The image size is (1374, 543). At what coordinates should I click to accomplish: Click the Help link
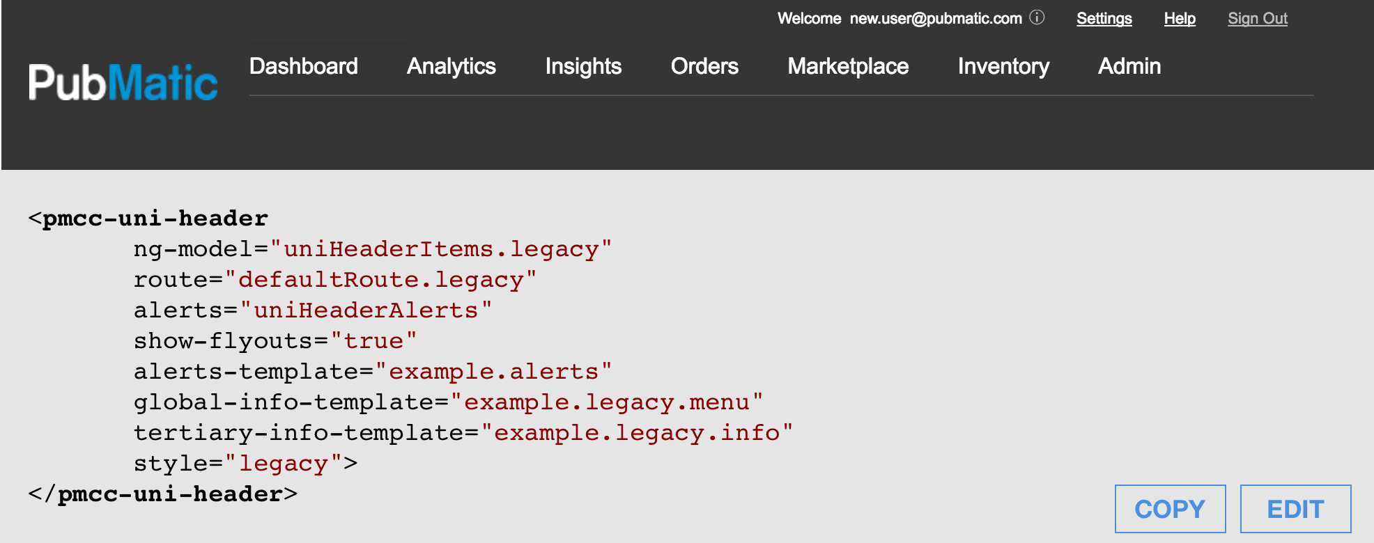[x=1179, y=19]
